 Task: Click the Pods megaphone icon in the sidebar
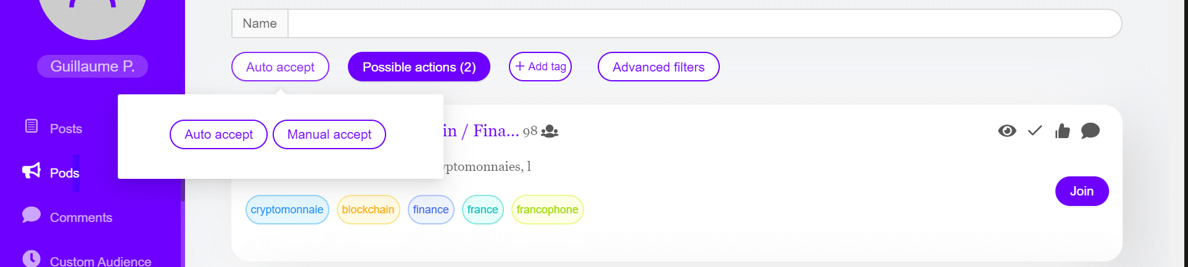click(x=31, y=171)
